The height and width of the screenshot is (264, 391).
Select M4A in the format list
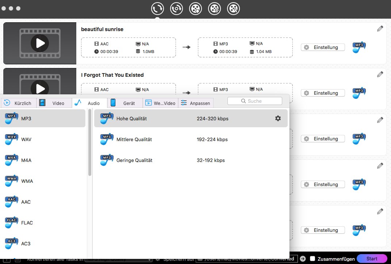pyautogui.click(x=43, y=160)
